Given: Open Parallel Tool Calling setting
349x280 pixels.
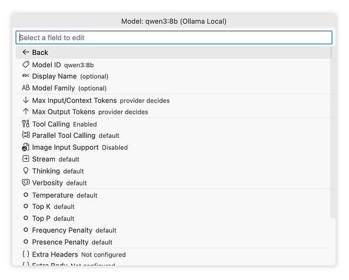Looking at the screenshot, I should [x=174, y=136].
